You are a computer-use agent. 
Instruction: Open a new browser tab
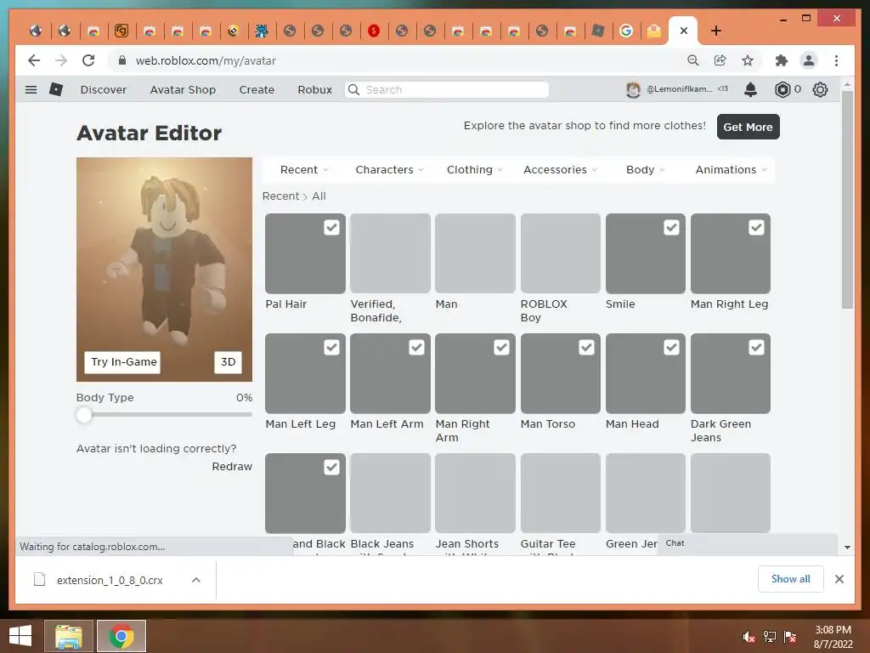(x=715, y=31)
